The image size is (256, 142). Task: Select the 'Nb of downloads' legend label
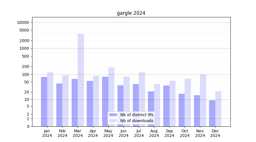click(137, 121)
